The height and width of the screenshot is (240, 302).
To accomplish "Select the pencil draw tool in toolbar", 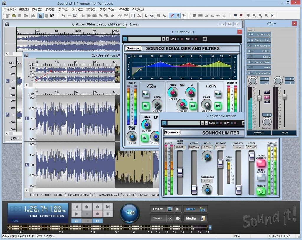I will [x=172, y=16].
